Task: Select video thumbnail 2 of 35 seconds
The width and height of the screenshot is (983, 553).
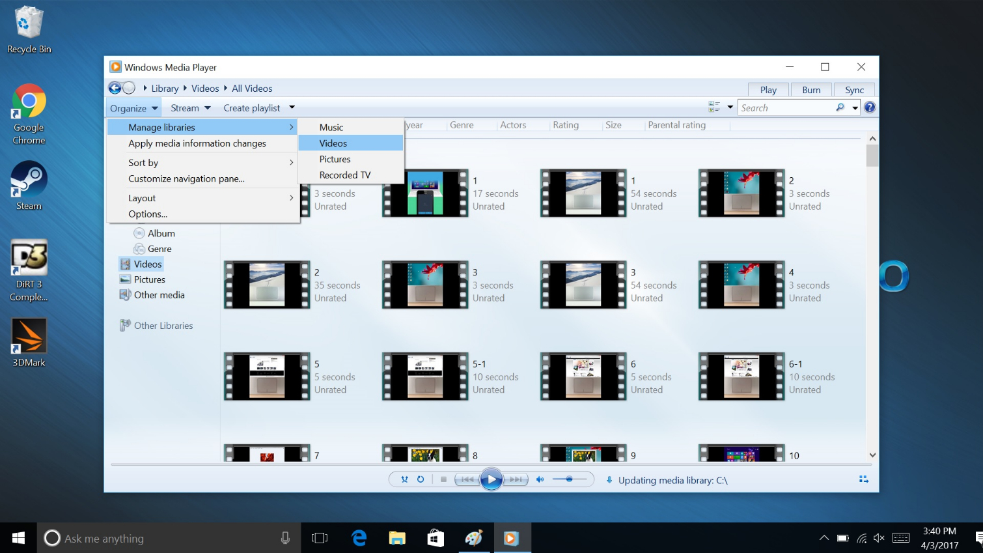Action: pyautogui.click(x=267, y=285)
